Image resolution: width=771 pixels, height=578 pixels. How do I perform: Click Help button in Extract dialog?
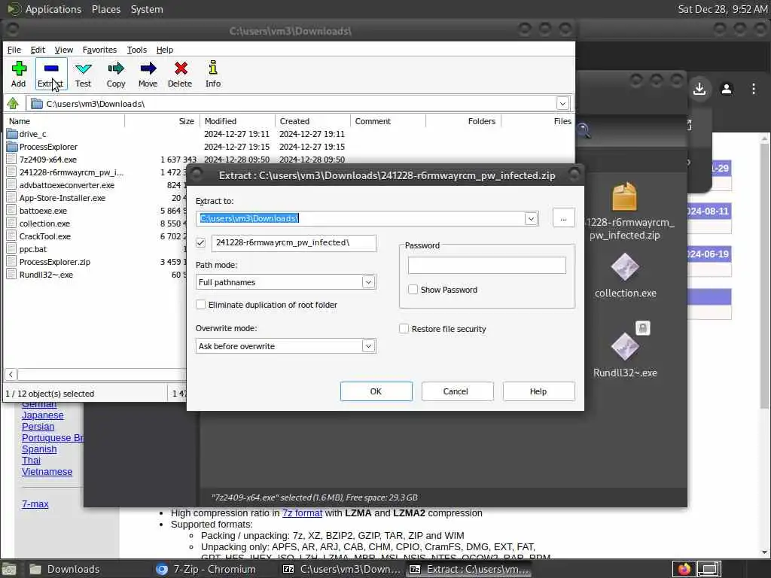point(538,391)
